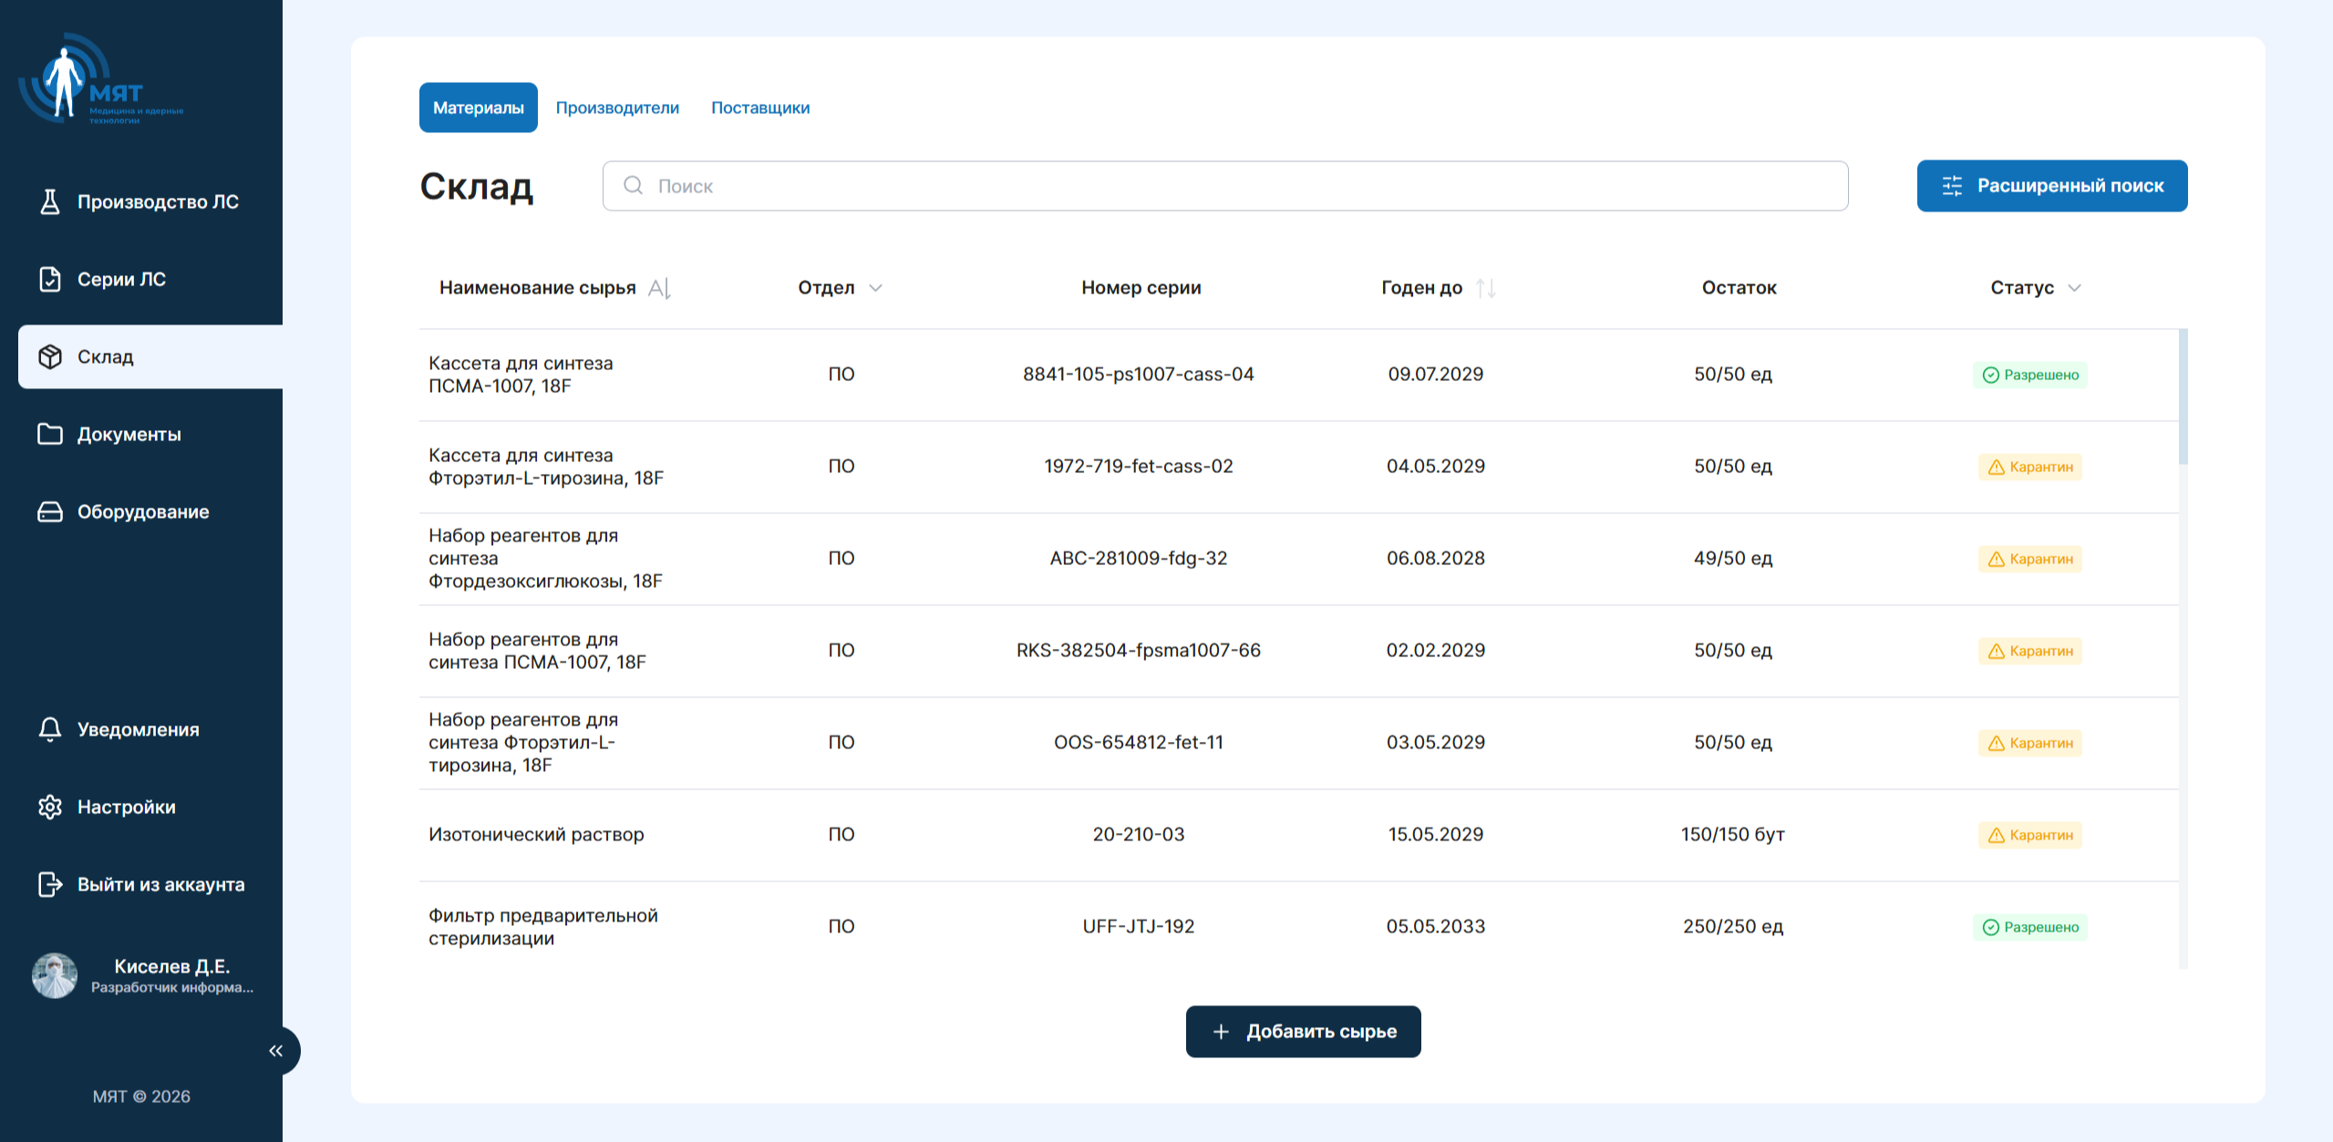Click the alphabetical sort icon by Наименование сырья
The height and width of the screenshot is (1142, 2333).
[659, 288]
